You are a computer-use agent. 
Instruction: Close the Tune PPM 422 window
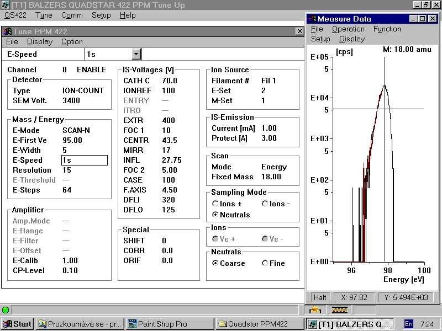click(x=299, y=31)
